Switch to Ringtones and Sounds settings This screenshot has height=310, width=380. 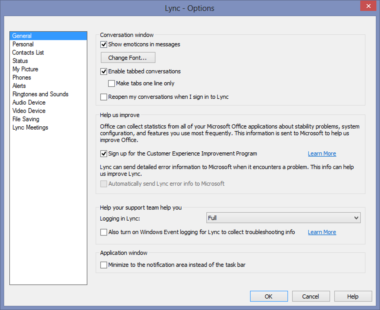click(40, 94)
